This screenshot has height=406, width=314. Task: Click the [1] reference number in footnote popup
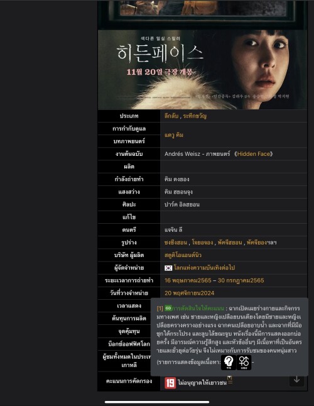coord(160,308)
